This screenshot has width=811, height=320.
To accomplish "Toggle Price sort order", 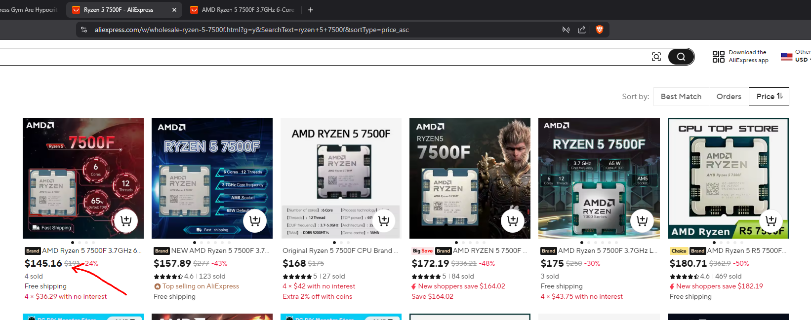I will 769,97.
